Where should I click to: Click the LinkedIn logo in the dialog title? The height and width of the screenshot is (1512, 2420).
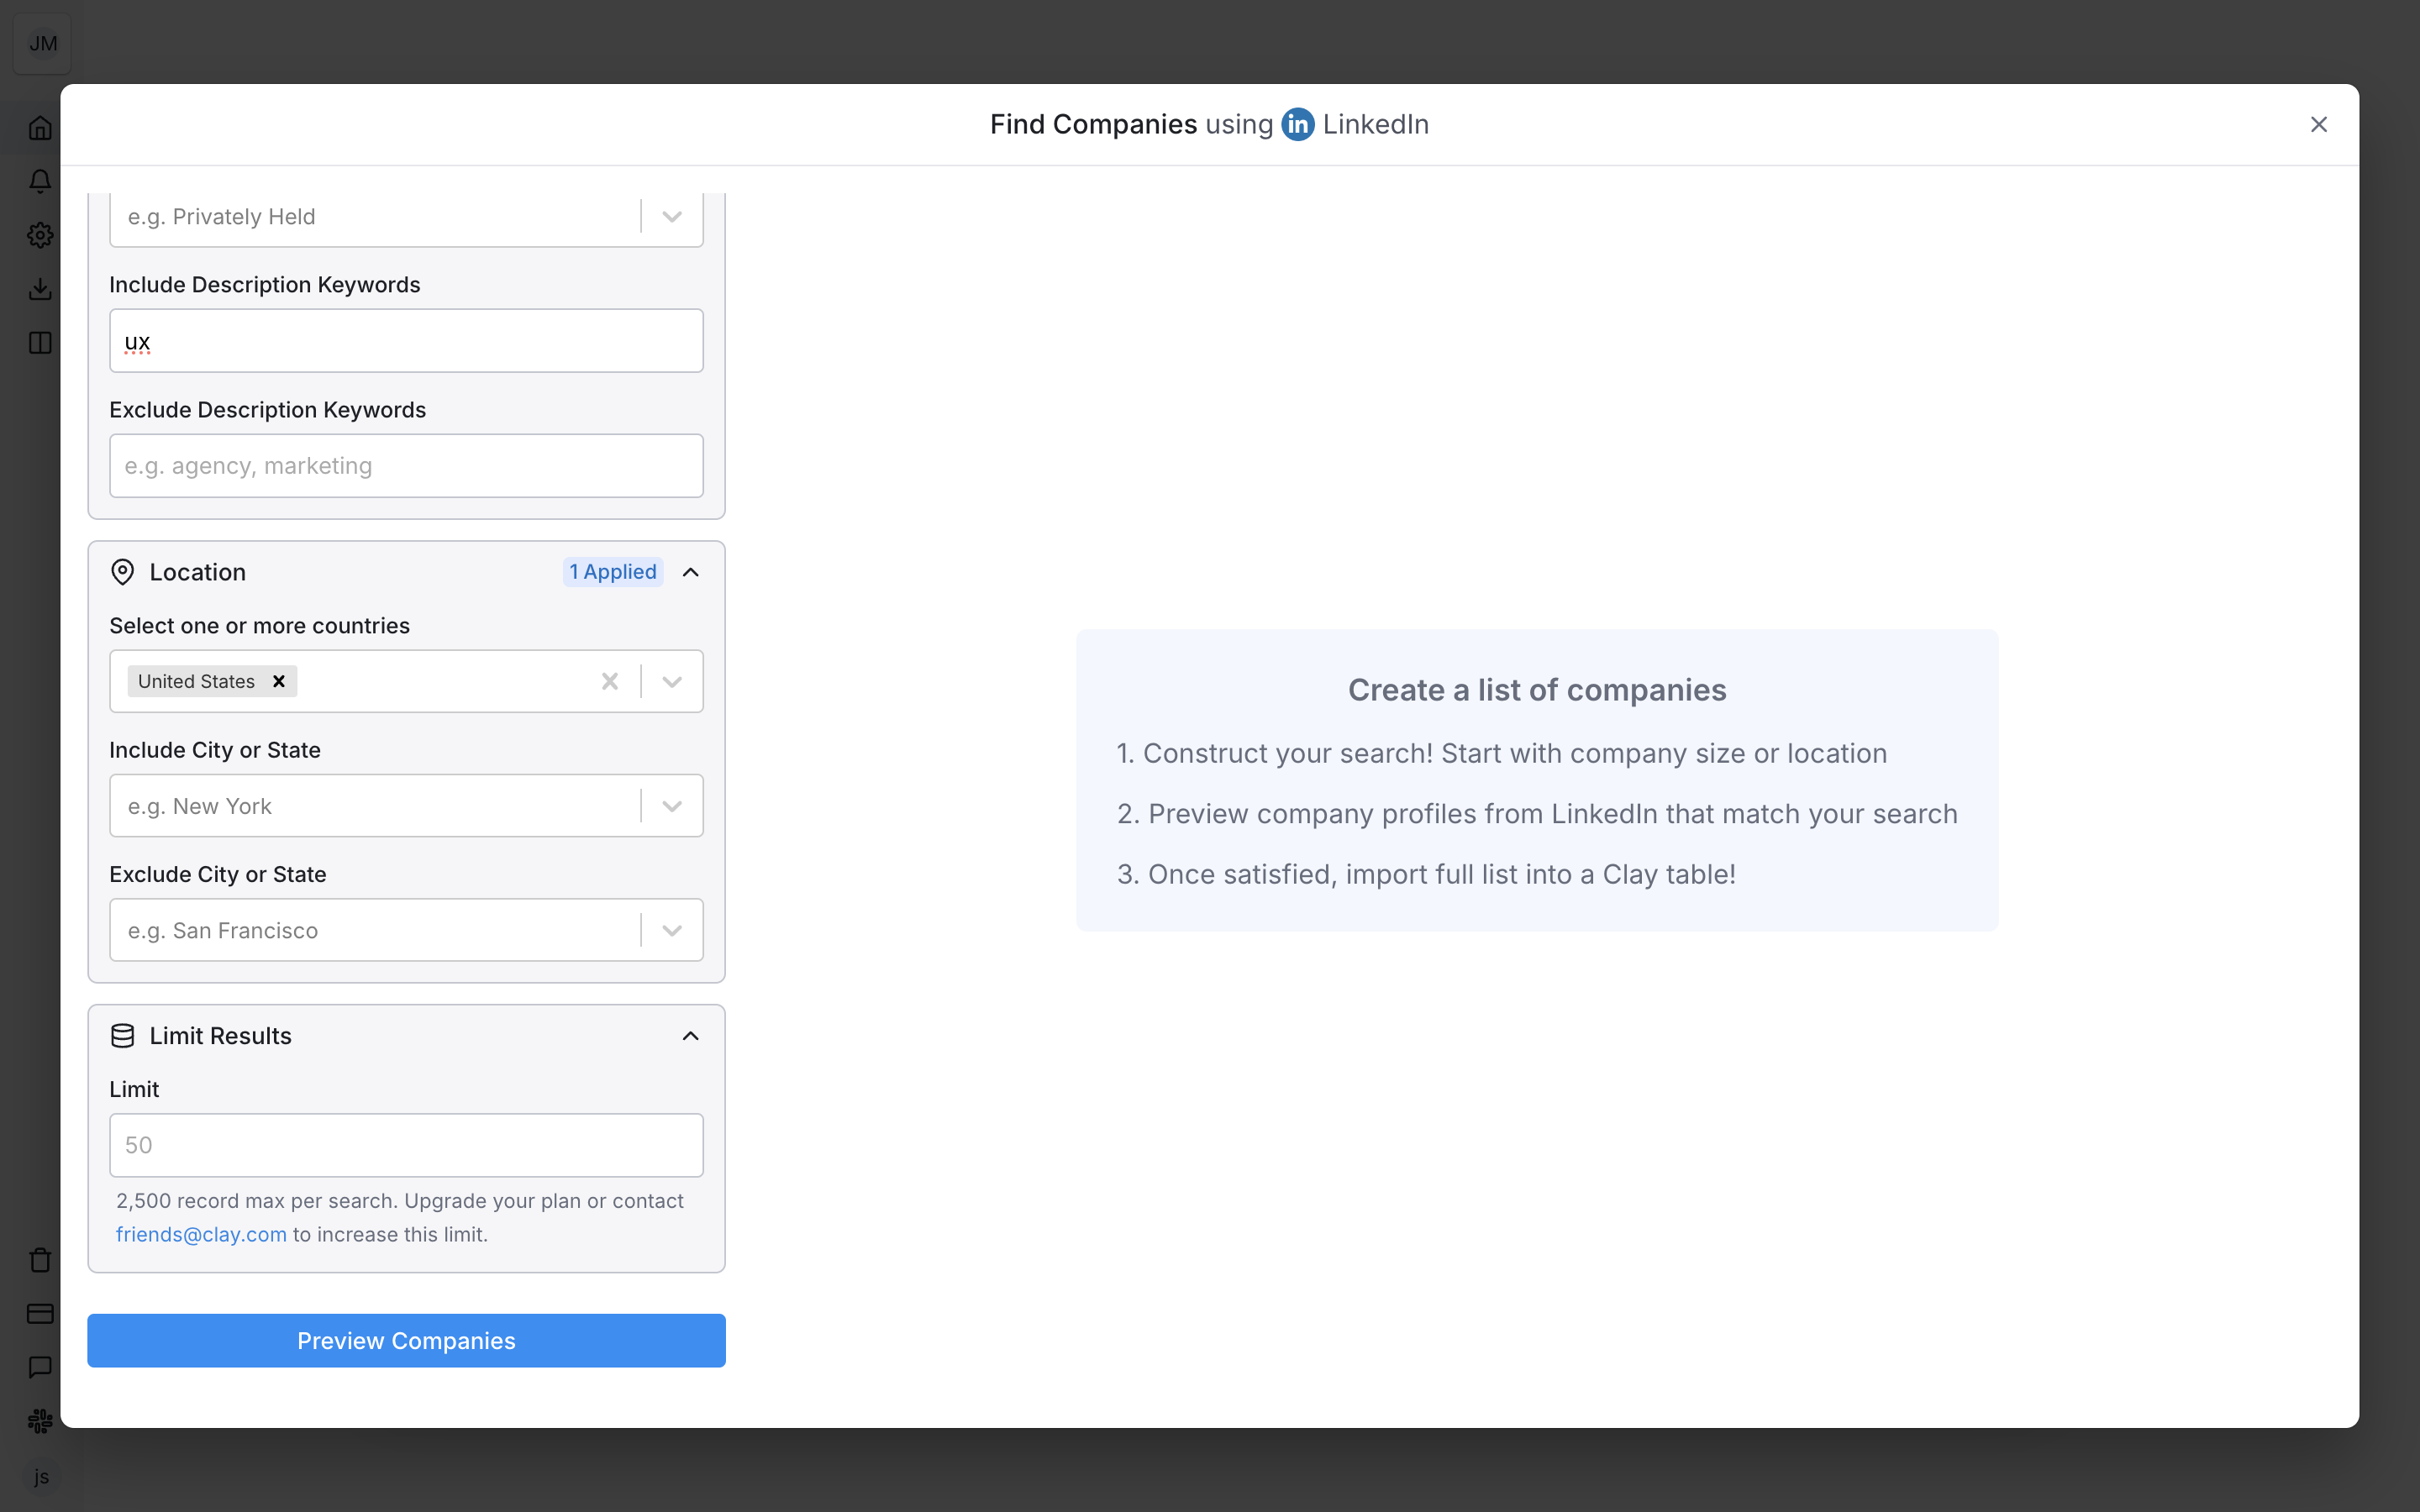point(1297,124)
